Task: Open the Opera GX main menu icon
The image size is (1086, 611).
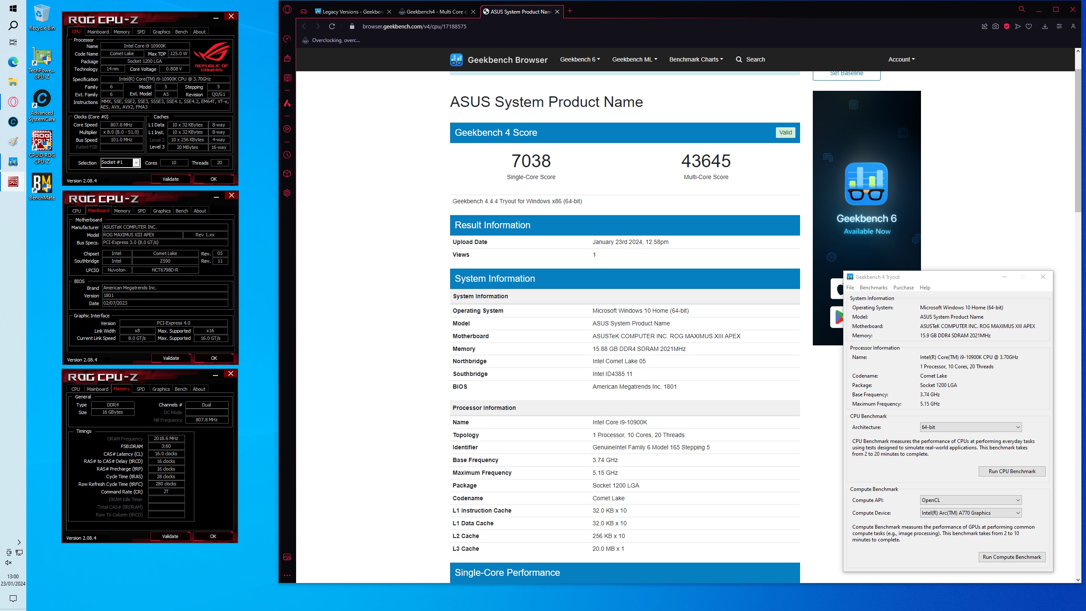Action: click(287, 9)
